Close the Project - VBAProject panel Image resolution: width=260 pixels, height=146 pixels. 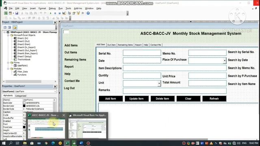click(x=55, y=23)
